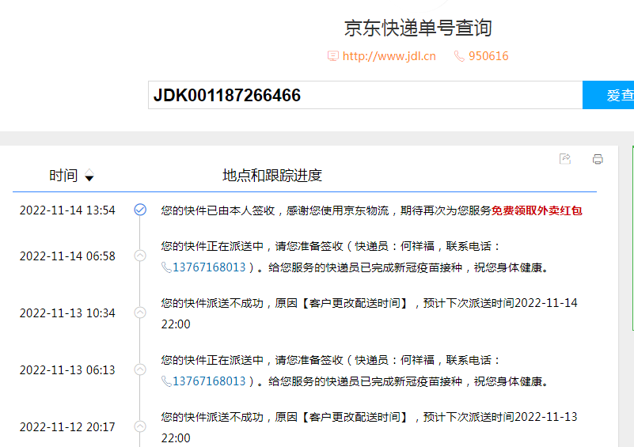Click the timeline marker for 2022-11-14 06:58
Image resolution: width=634 pixels, height=447 pixels.
(140, 256)
